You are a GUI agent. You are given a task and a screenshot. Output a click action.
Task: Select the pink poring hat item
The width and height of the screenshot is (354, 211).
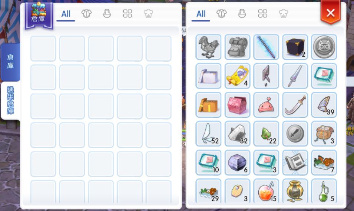click(266, 105)
